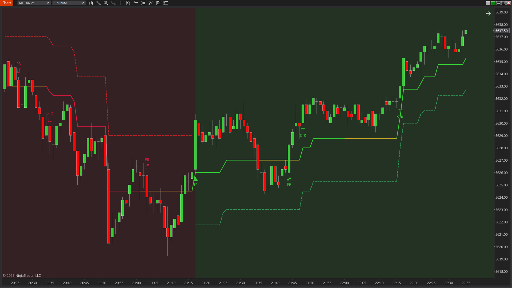
Task: Open the chart style candlestick dropdown
Action: click(91, 3)
